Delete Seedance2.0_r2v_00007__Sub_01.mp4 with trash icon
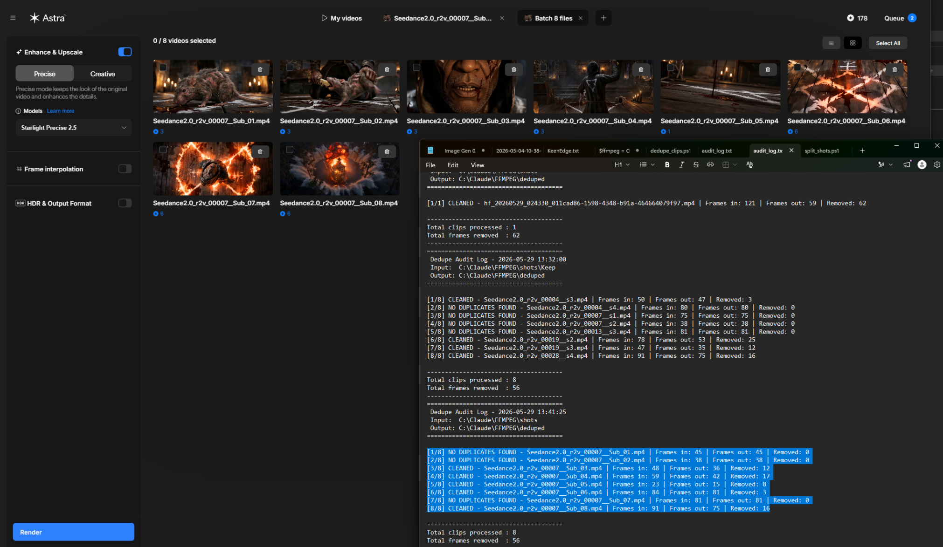The height and width of the screenshot is (547, 943). pyautogui.click(x=260, y=69)
